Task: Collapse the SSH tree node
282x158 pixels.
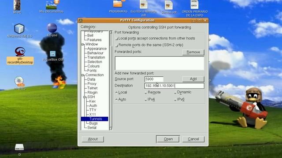Action: [x=84, y=97]
